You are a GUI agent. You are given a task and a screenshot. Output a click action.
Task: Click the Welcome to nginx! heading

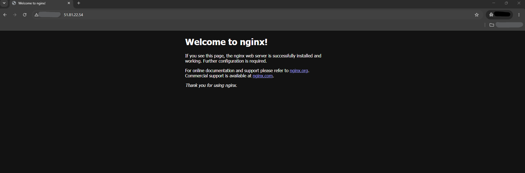[226, 42]
